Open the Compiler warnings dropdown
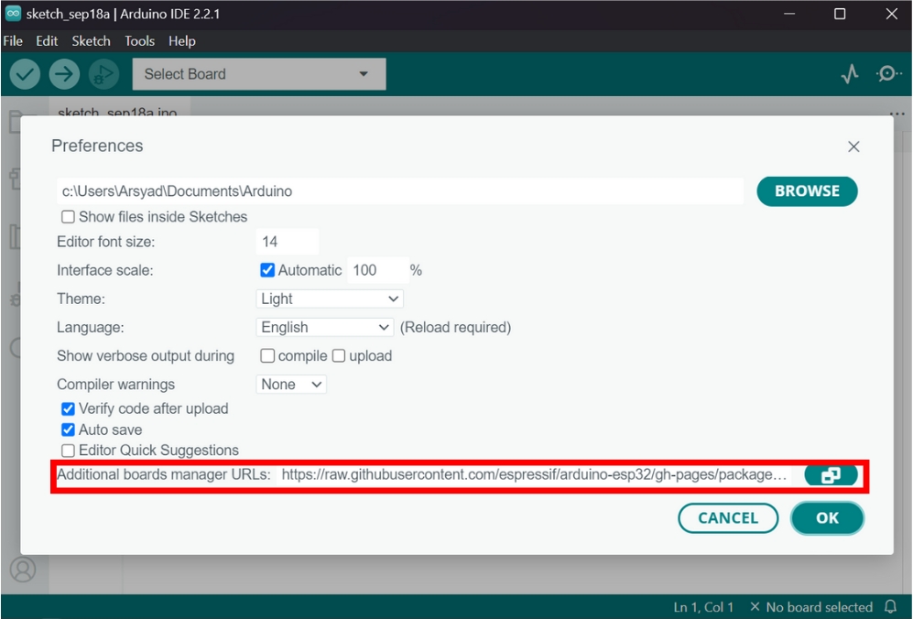 coord(291,385)
